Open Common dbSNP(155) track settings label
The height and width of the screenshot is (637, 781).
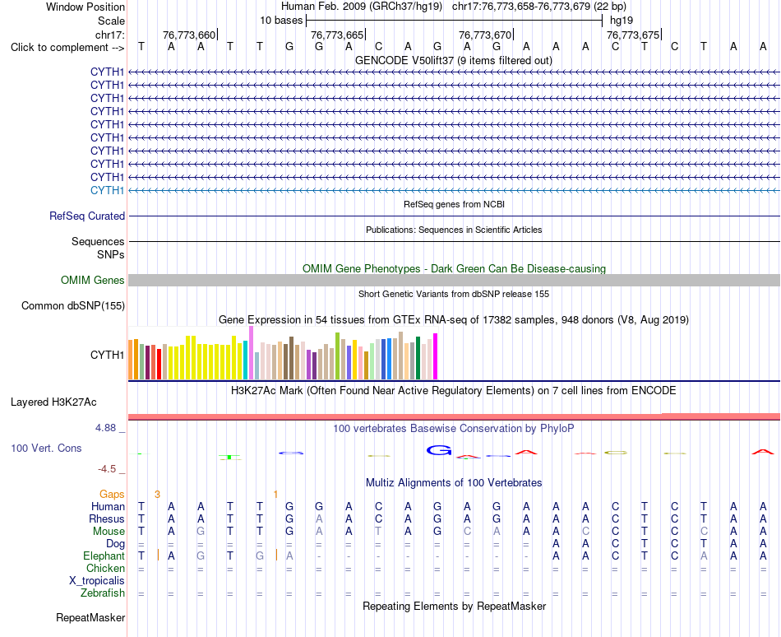click(73, 305)
